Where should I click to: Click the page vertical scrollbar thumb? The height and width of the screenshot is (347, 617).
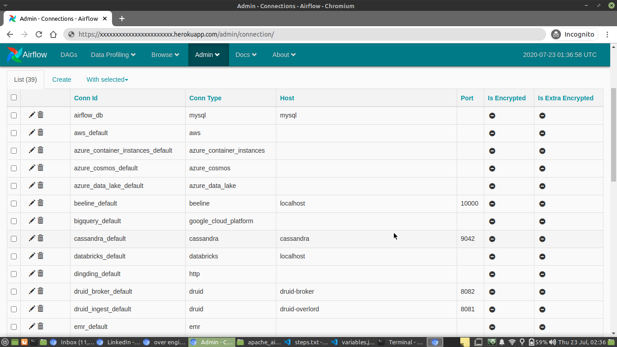(x=613, y=135)
